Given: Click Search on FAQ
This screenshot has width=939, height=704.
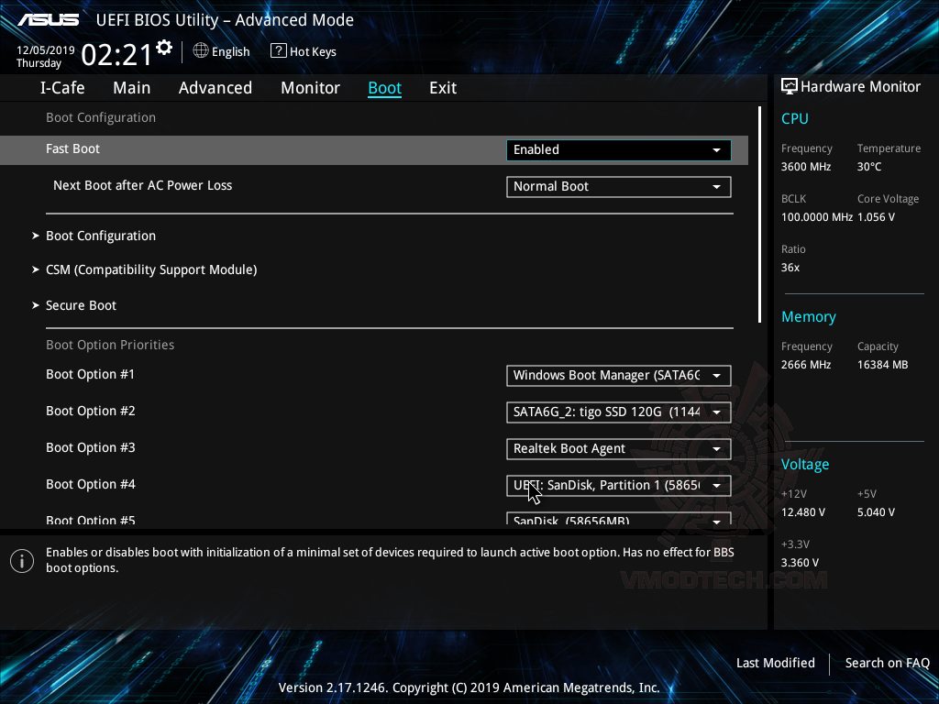Looking at the screenshot, I should 887,663.
